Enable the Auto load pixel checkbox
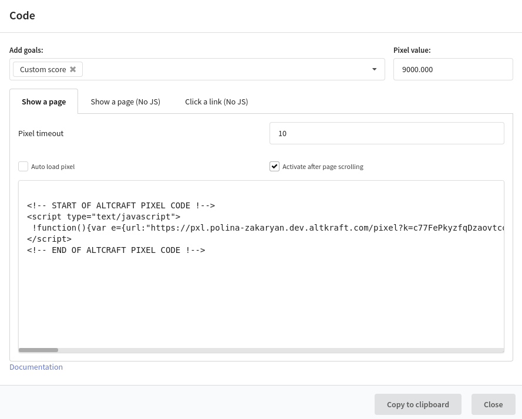The height and width of the screenshot is (419, 522). click(23, 167)
